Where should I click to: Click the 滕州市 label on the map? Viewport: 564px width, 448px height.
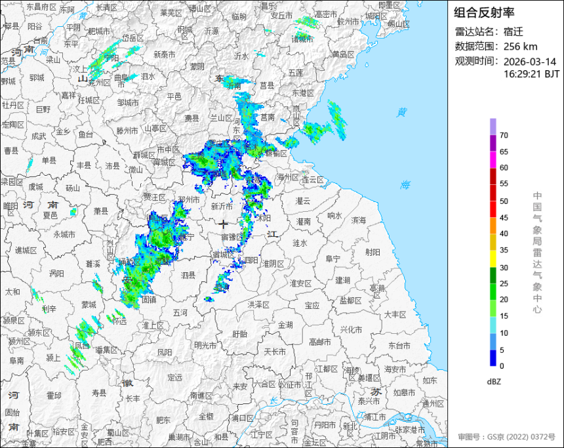(127, 131)
